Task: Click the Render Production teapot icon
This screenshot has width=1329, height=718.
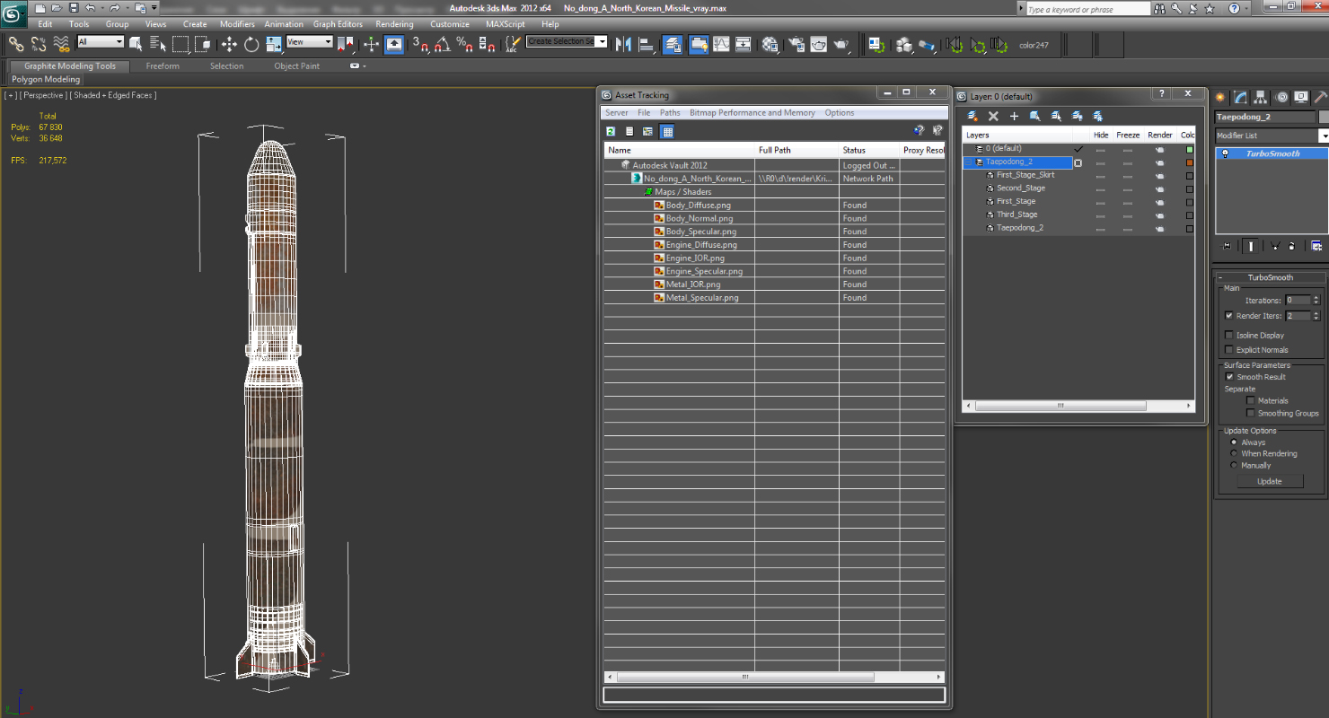Action: click(x=841, y=44)
